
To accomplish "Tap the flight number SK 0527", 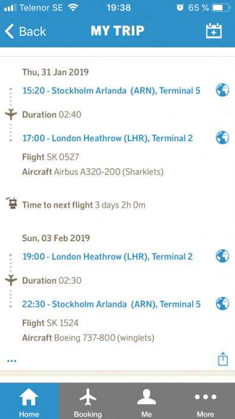I will pyautogui.click(x=63, y=157).
